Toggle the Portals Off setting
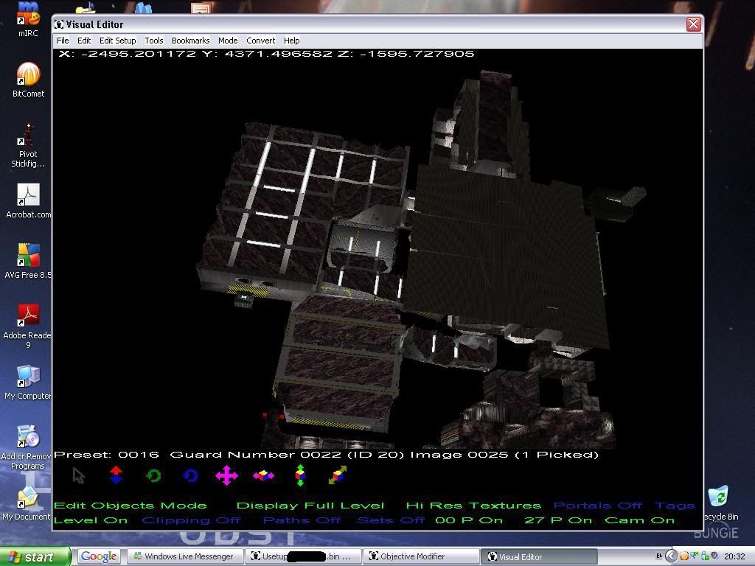Screen dimensions: 755x566 (597, 506)
